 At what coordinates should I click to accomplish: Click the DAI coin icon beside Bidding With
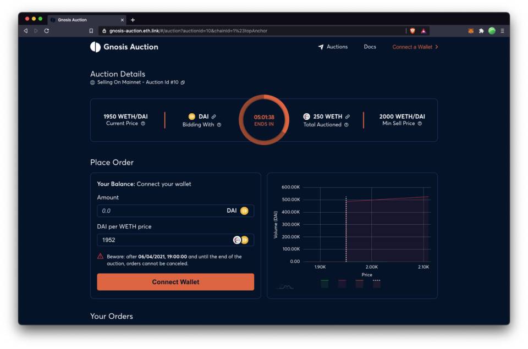pos(191,117)
